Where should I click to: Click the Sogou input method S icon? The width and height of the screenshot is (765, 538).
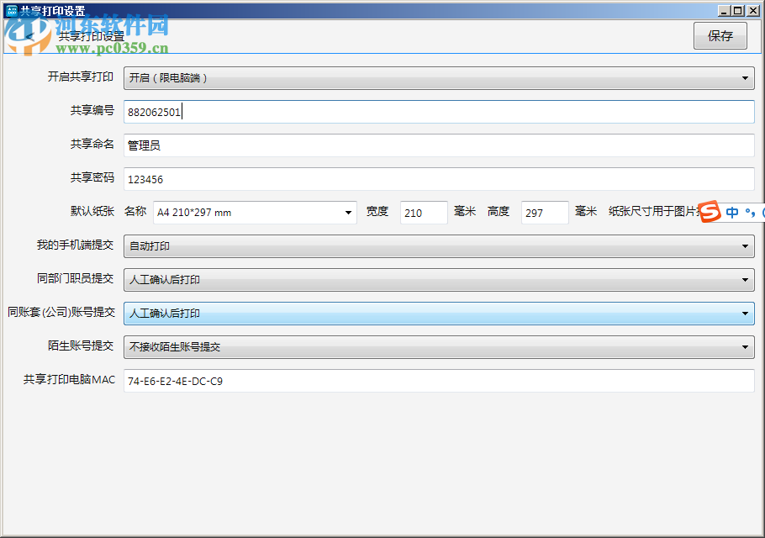[x=710, y=212]
